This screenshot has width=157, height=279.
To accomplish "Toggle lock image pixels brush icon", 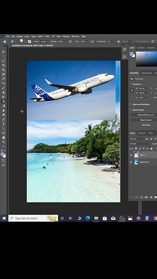I will (x=140, y=148).
